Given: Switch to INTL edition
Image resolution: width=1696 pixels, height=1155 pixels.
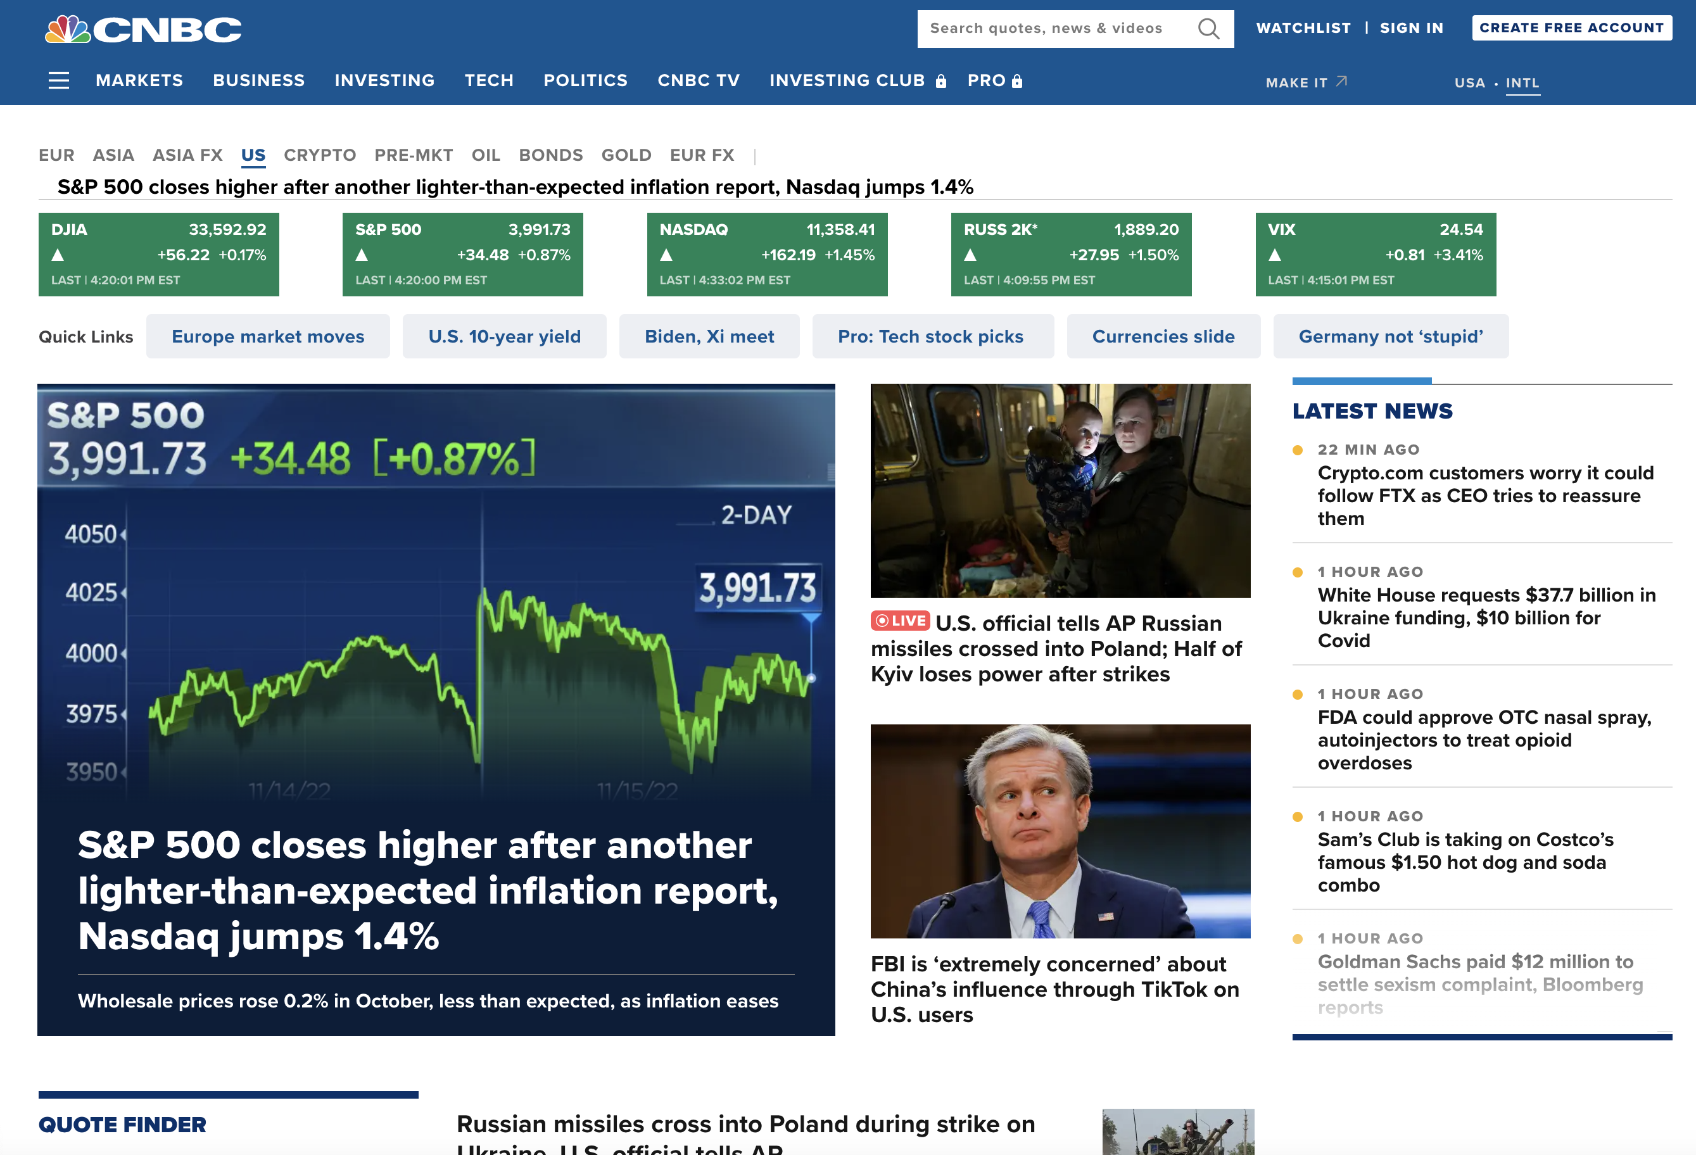Looking at the screenshot, I should [1522, 82].
